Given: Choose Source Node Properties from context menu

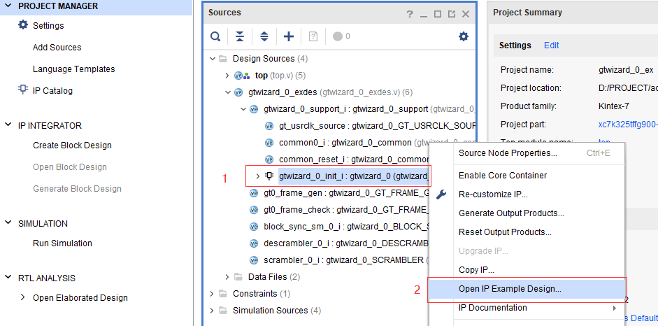Looking at the screenshot, I should pyautogui.click(x=527, y=153).
